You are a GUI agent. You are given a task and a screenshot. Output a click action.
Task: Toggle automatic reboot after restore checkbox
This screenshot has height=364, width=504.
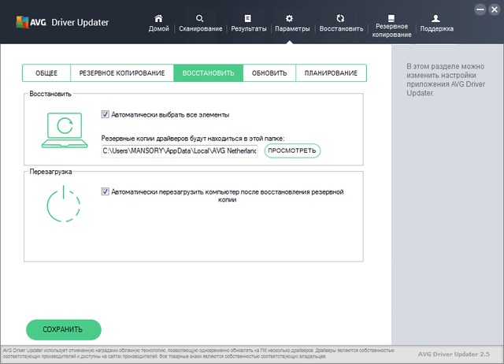point(106,191)
